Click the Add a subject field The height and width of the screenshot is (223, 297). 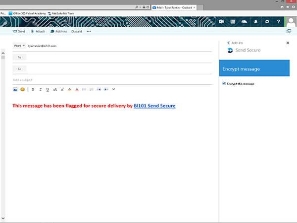[112, 80]
